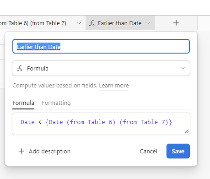Switch to the Formatting tab
Screen dimensions: 210x179
(x=56, y=103)
